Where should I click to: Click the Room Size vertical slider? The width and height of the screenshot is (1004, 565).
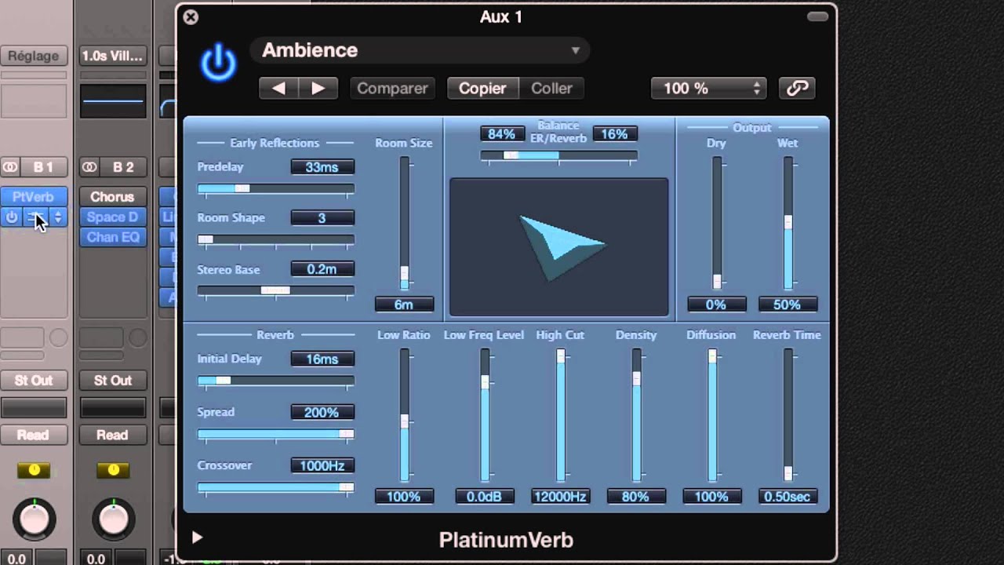[x=405, y=223]
